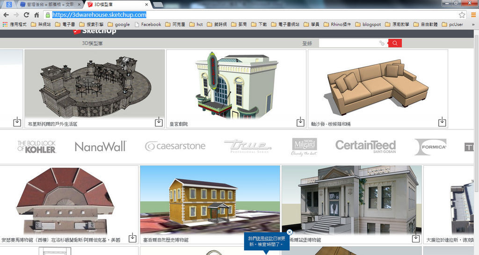This screenshot has width=479, height=255.
Task: Open the Facebook bookmark
Action: pyautogui.click(x=147, y=24)
